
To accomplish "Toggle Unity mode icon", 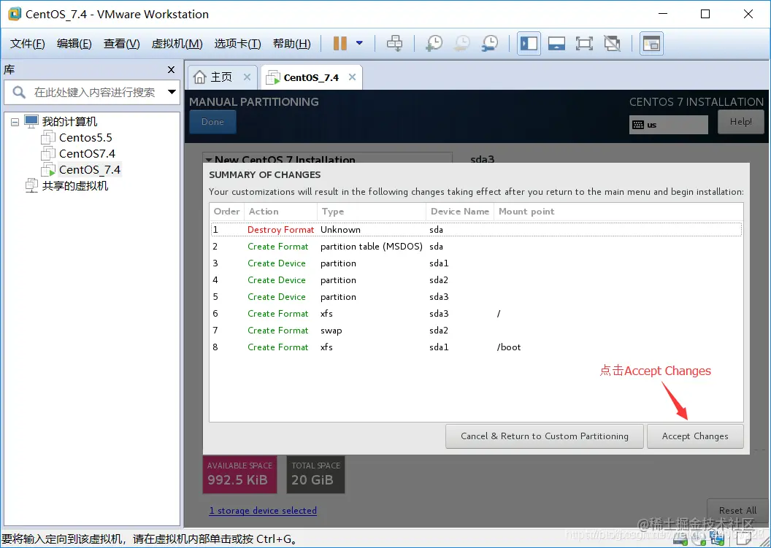I will [x=612, y=43].
